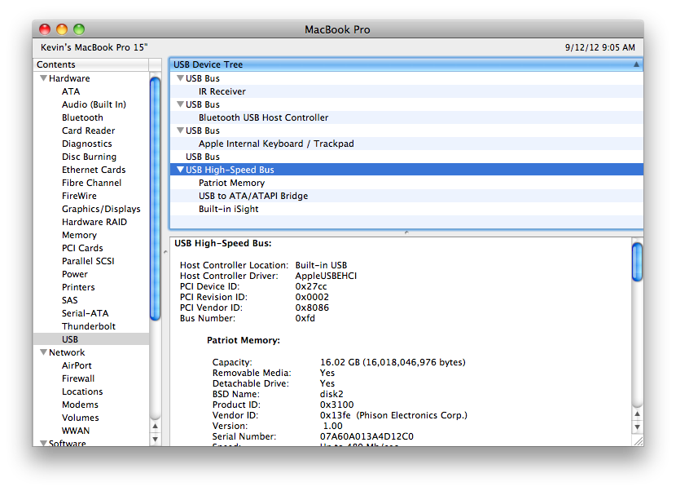
Task: Select IR Receiver in USB device tree
Action: pos(222,91)
